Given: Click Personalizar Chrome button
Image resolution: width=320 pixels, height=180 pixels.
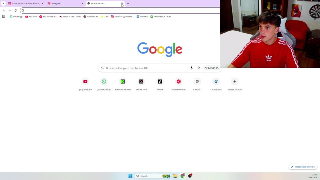Looking at the screenshot, I should [x=303, y=167].
